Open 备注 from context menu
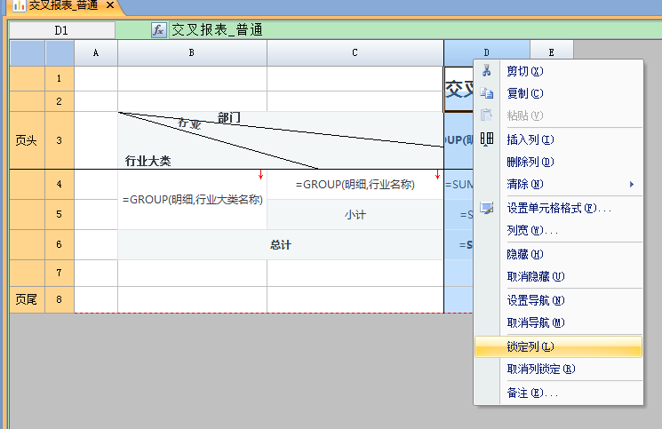 click(x=532, y=392)
